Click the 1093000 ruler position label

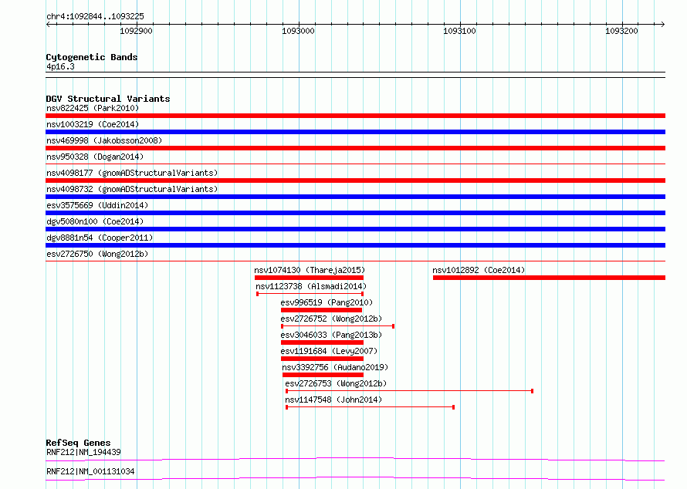tap(298, 31)
